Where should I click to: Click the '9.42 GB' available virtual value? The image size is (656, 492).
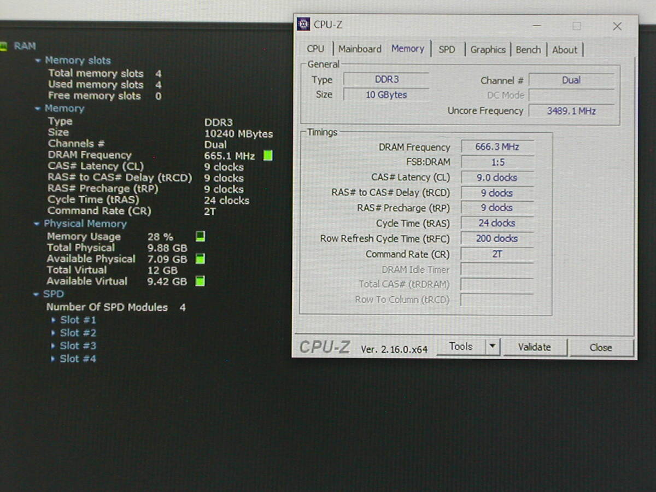coord(167,282)
